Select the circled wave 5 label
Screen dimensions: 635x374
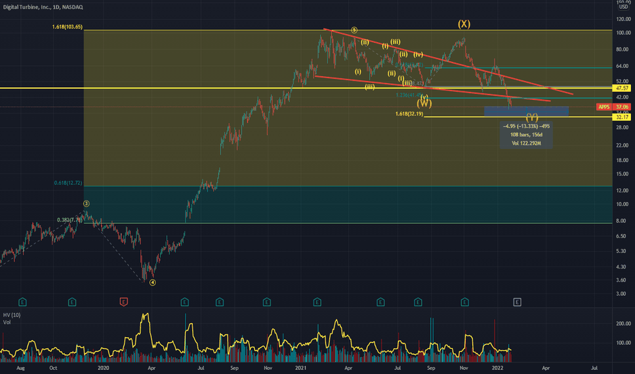click(x=354, y=30)
